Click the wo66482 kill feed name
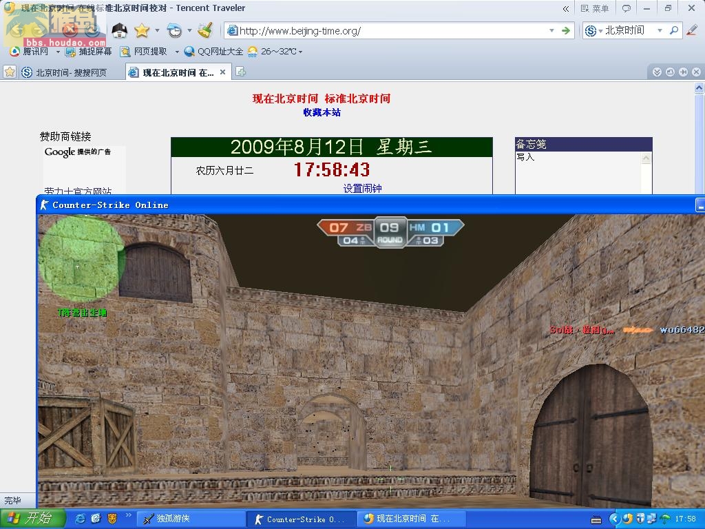Image resolution: width=705 pixels, height=529 pixels. pyautogui.click(x=682, y=330)
